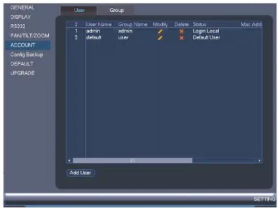Image resolution: width=278 pixels, height=208 pixels.
Task: Click the Status column header
Action: (199, 24)
